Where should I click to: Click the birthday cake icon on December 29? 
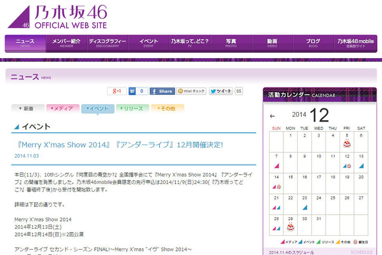[291, 227]
